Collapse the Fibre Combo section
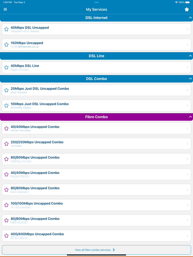 tap(190, 117)
